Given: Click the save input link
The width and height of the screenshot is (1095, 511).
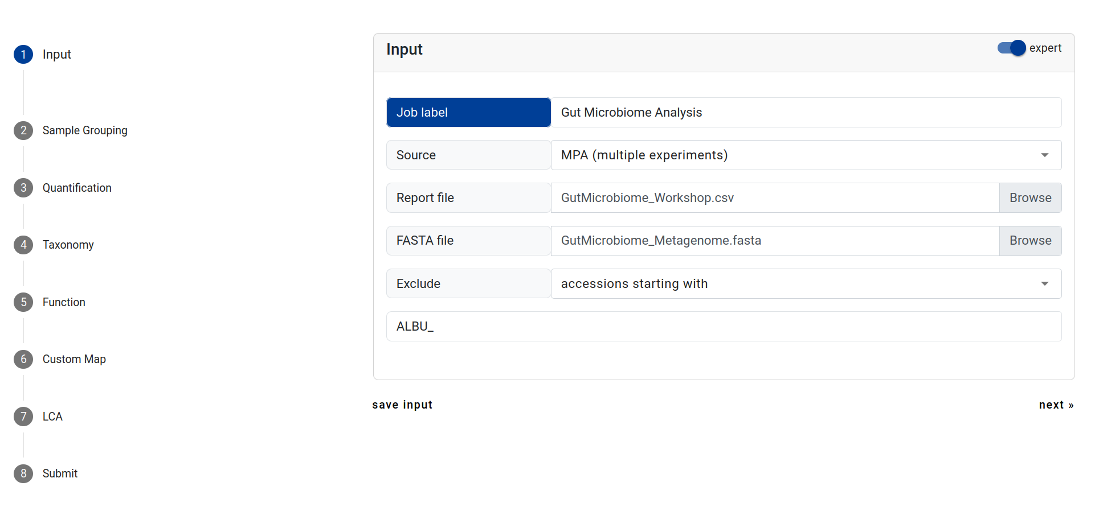Looking at the screenshot, I should (402, 405).
